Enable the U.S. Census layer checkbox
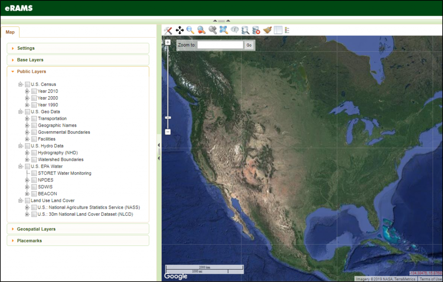The width and height of the screenshot is (443, 282). [27, 84]
